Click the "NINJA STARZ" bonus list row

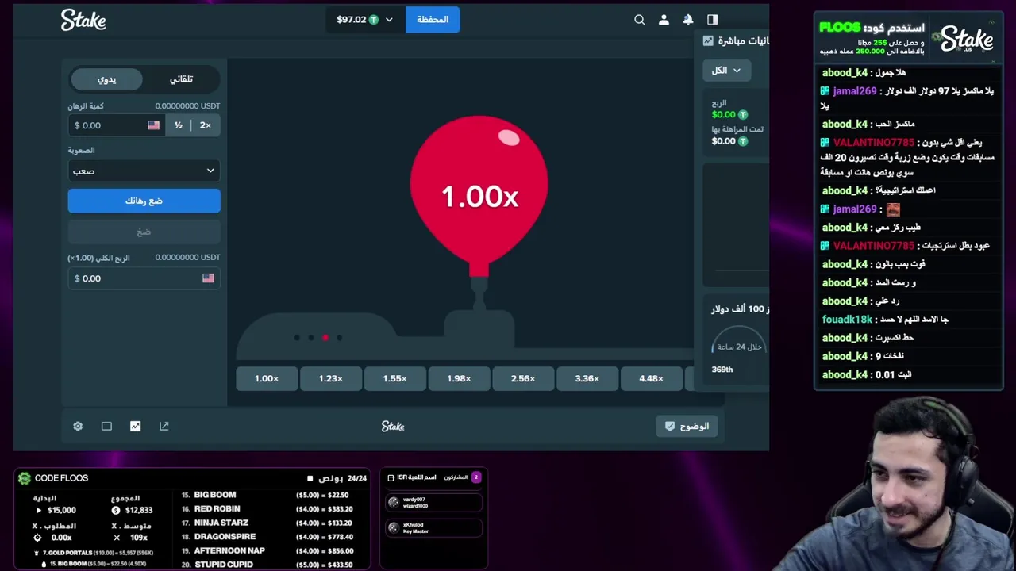pos(267,523)
